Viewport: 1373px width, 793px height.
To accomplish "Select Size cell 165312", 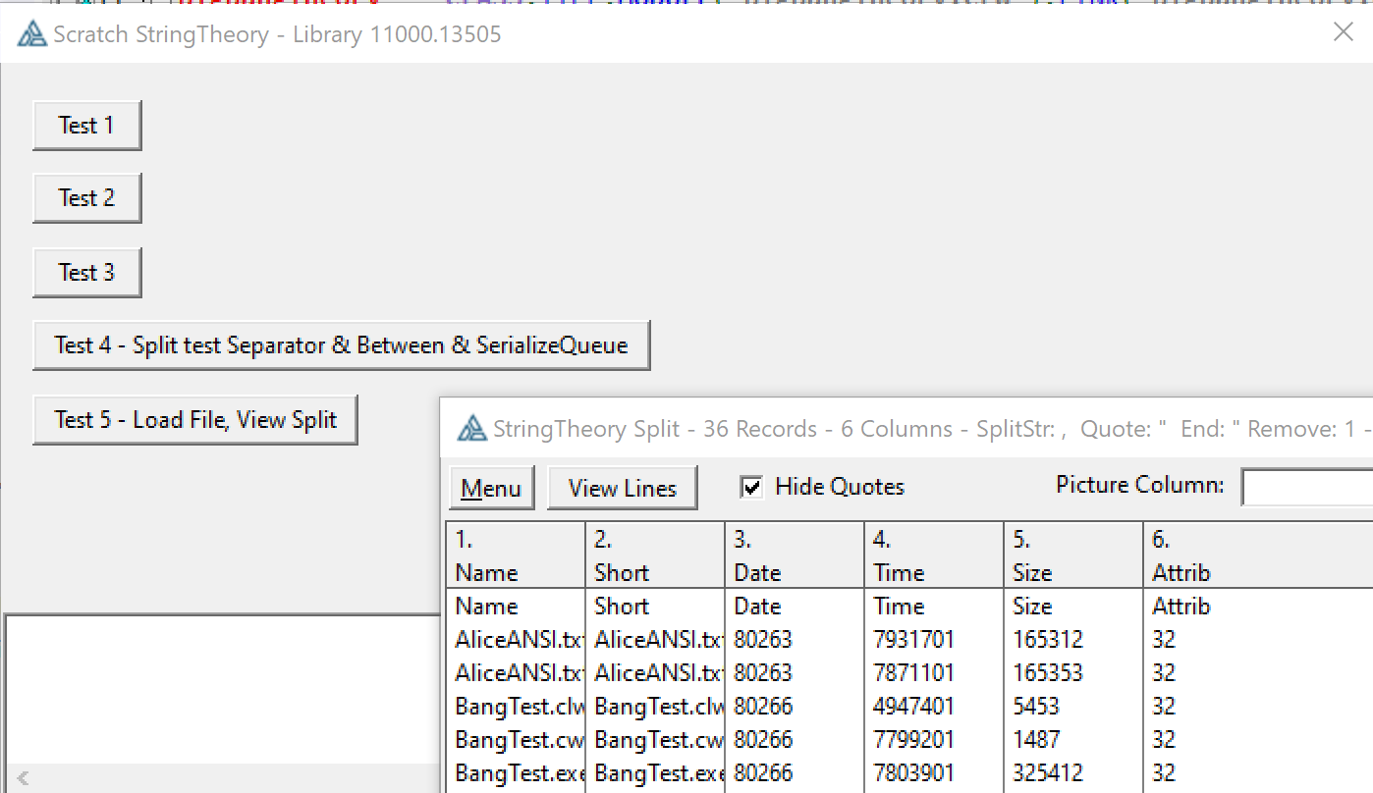I will click(1074, 640).
